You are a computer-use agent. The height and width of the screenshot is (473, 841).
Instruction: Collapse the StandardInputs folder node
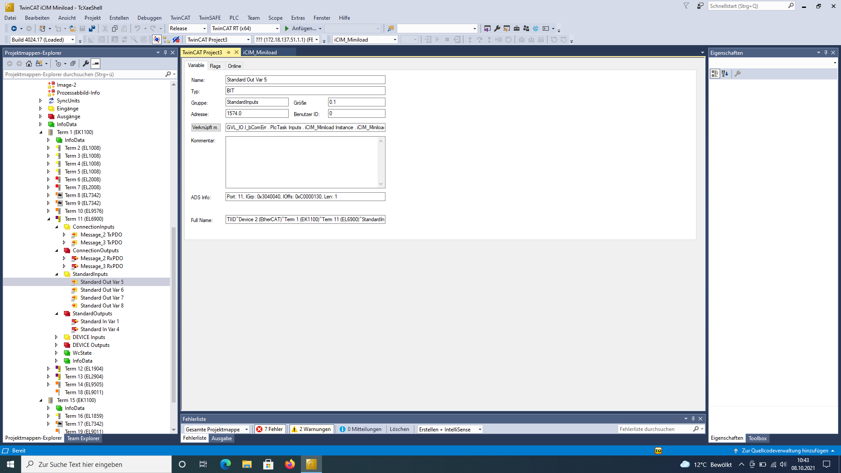(57, 274)
